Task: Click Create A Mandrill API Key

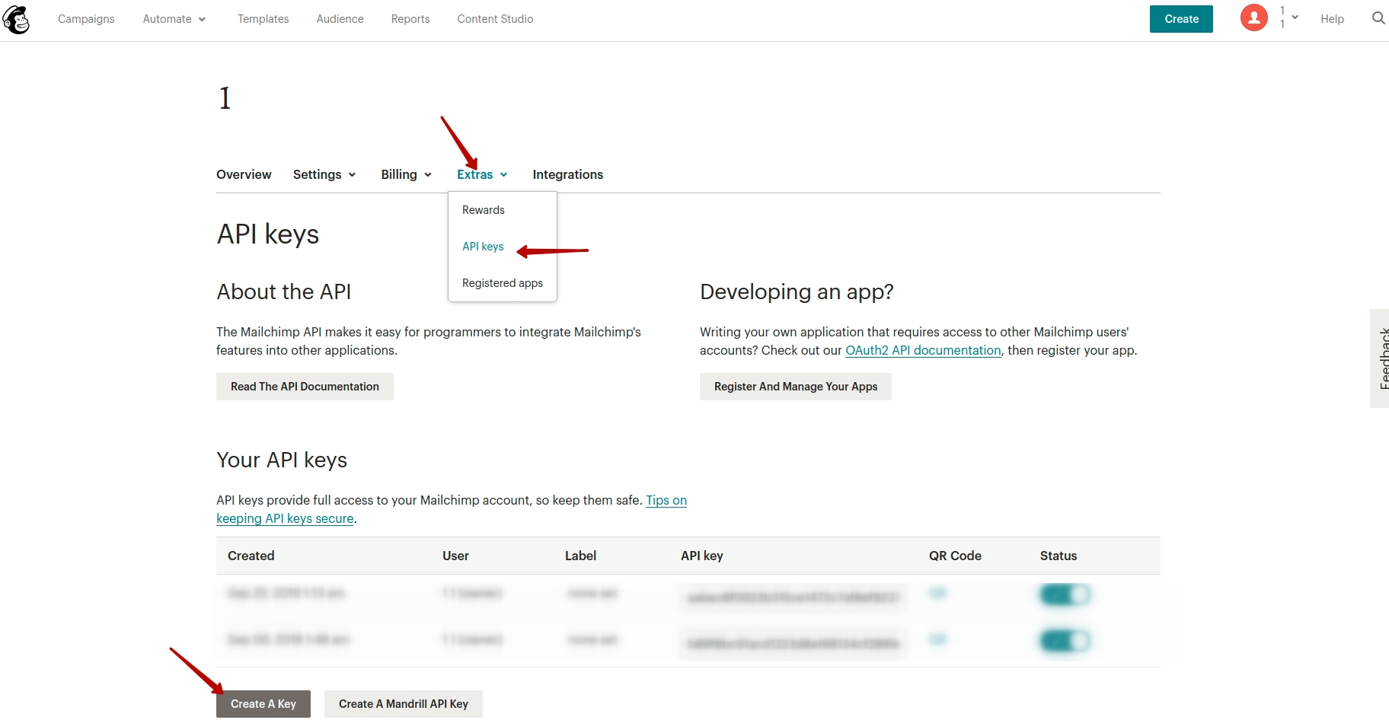Action: (x=404, y=704)
